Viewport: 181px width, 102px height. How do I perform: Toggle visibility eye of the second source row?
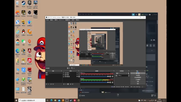pyautogui.click(x=77, y=75)
